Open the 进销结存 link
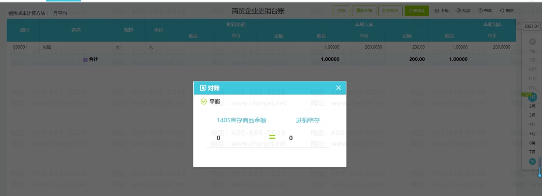 (308, 120)
